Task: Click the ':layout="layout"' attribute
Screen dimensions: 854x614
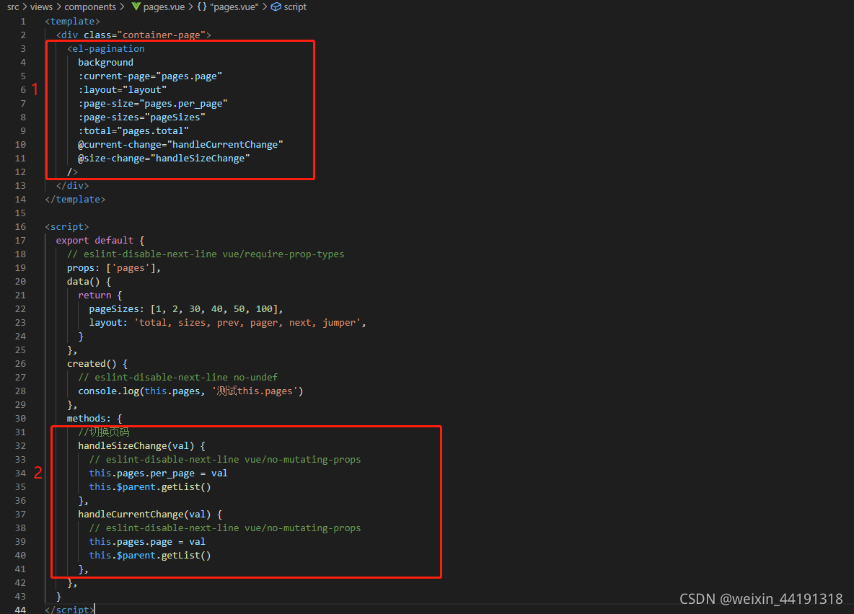Action: [123, 89]
